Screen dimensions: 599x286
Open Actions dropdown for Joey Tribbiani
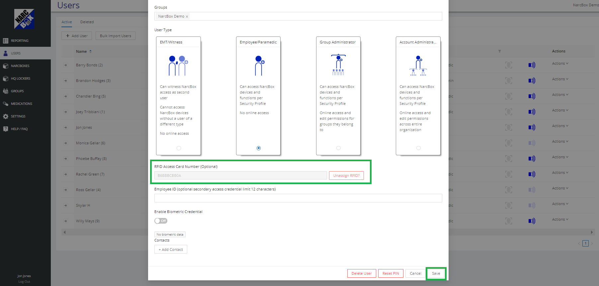pyautogui.click(x=560, y=110)
